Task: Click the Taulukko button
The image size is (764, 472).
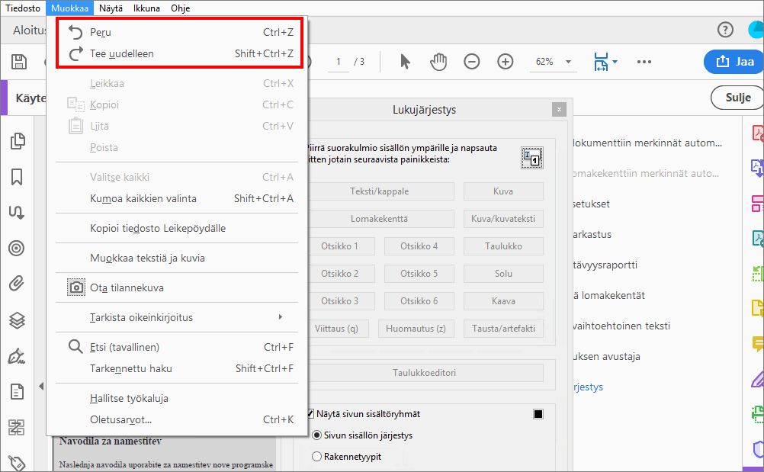Action: pos(503,246)
